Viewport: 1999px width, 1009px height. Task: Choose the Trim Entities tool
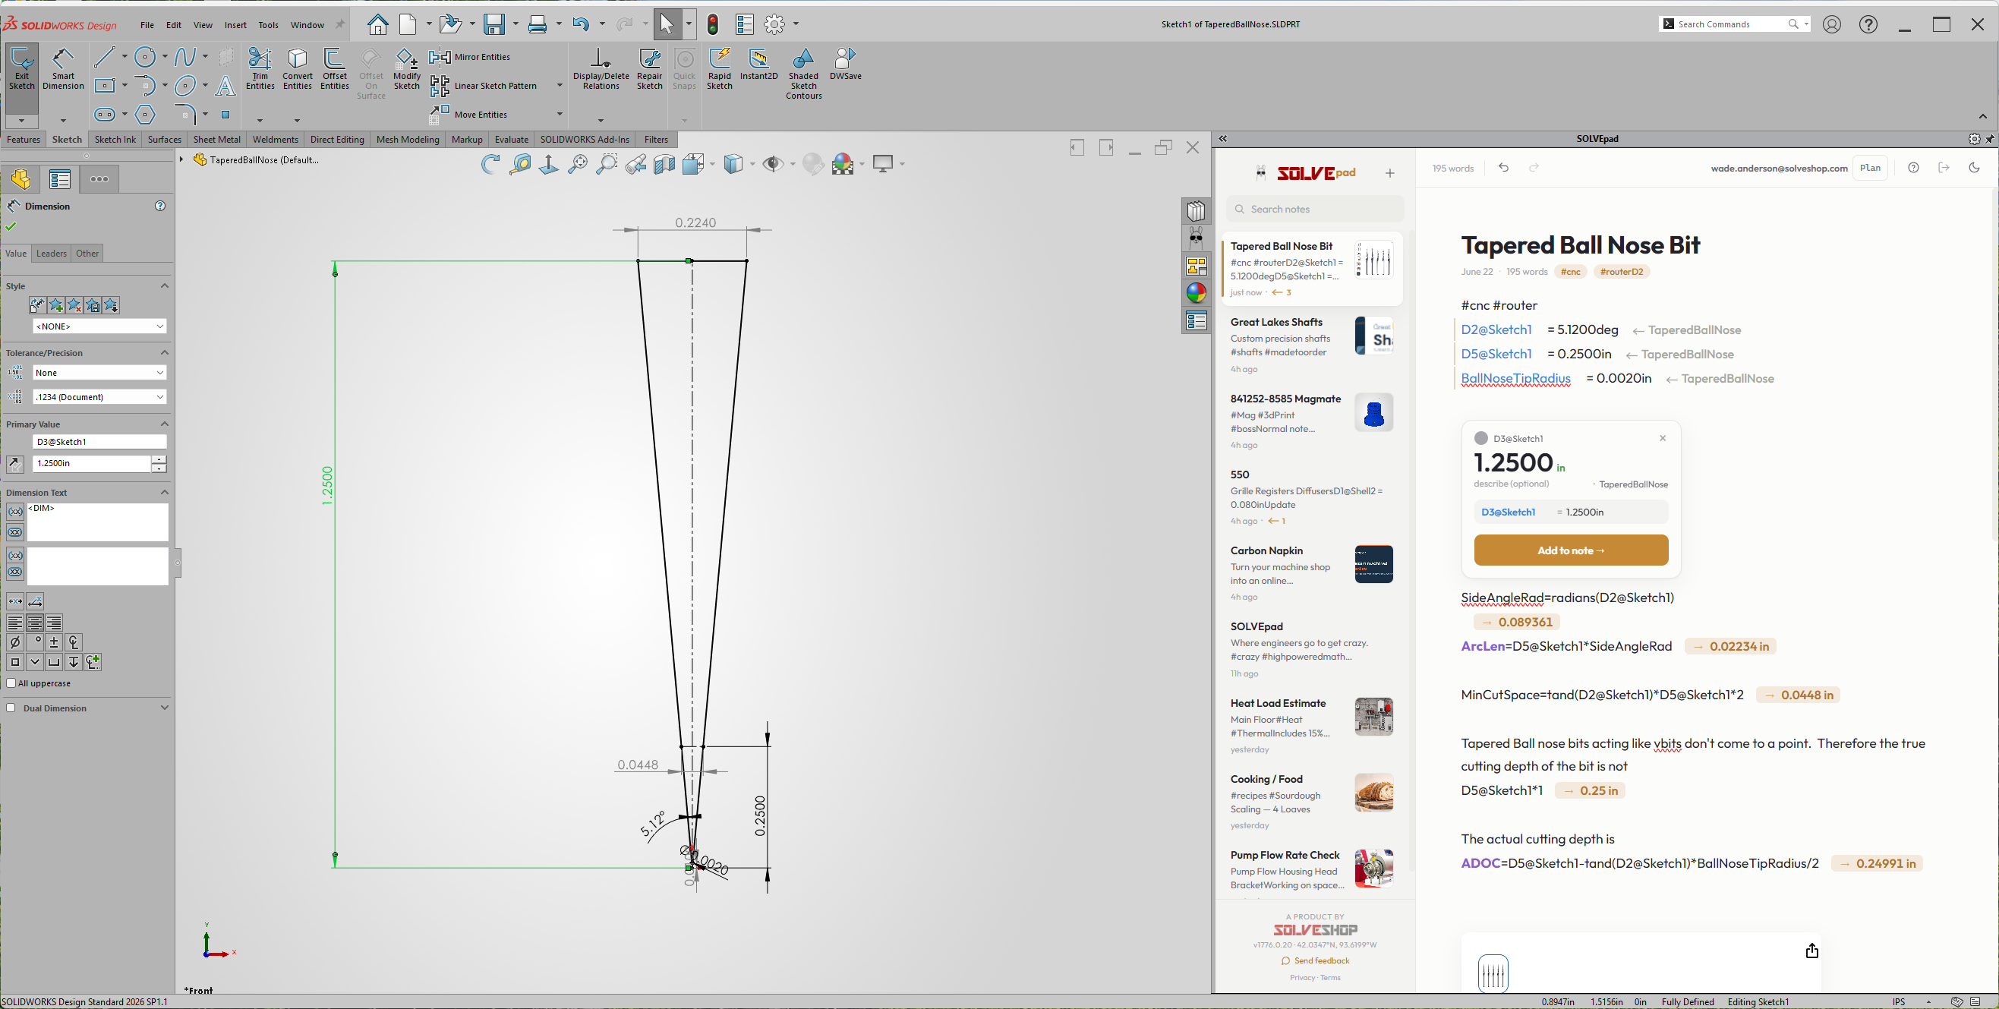pos(260,70)
